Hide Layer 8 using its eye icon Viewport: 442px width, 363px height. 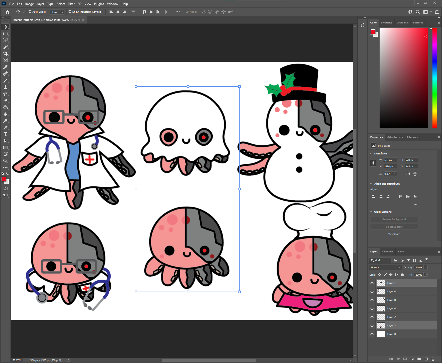[372, 300]
